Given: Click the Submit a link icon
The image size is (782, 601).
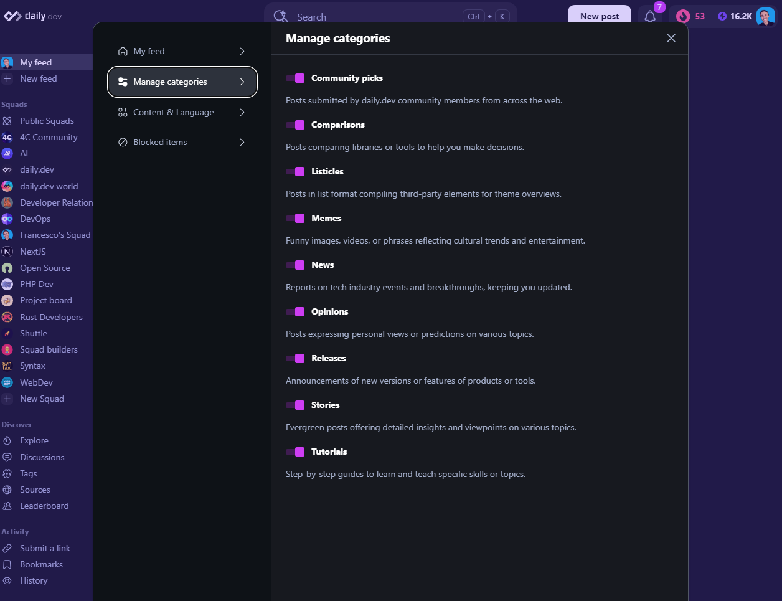Looking at the screenshot, I should tap(7, 548).
